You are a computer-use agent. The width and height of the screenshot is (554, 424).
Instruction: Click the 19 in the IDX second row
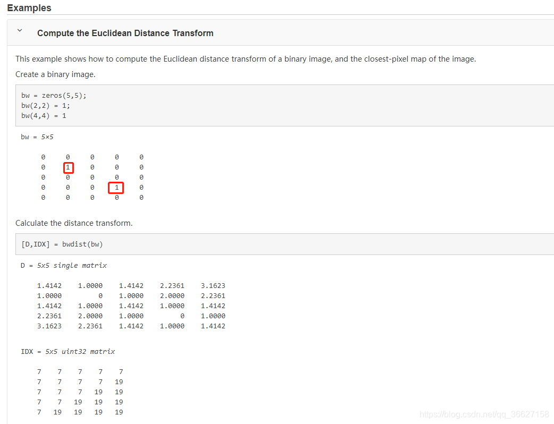click(119, 382)
